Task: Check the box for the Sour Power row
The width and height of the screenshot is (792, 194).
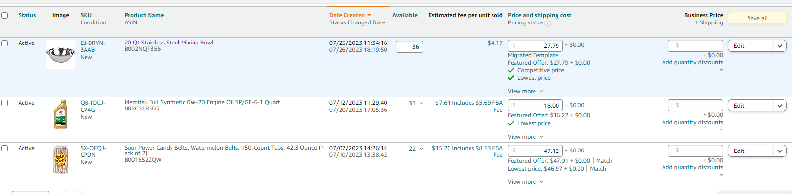Action: pos(5,148)
